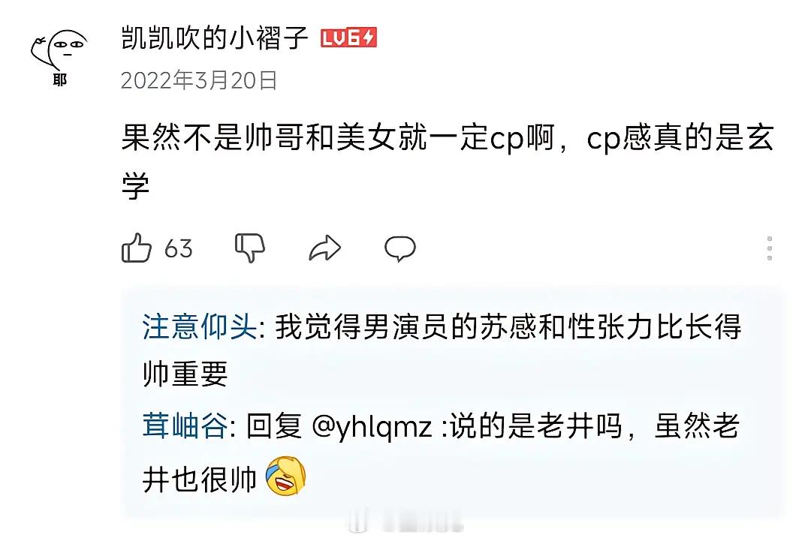Tap the word 帅重要 in first reply

185,374
